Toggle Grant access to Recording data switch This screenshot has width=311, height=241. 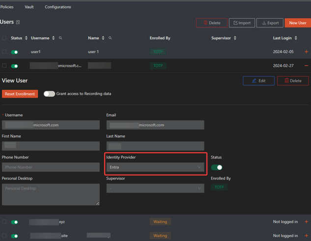point(49,94)
